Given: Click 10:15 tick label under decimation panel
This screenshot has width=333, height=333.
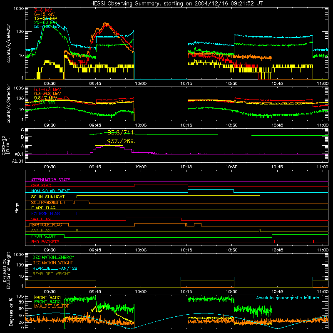Looking at the screenshot, I should [186, 292].
